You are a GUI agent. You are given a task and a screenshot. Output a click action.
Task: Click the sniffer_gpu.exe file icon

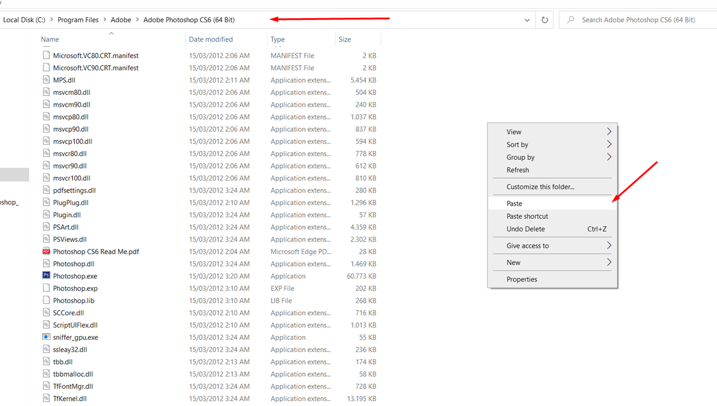tap(46, 337)
